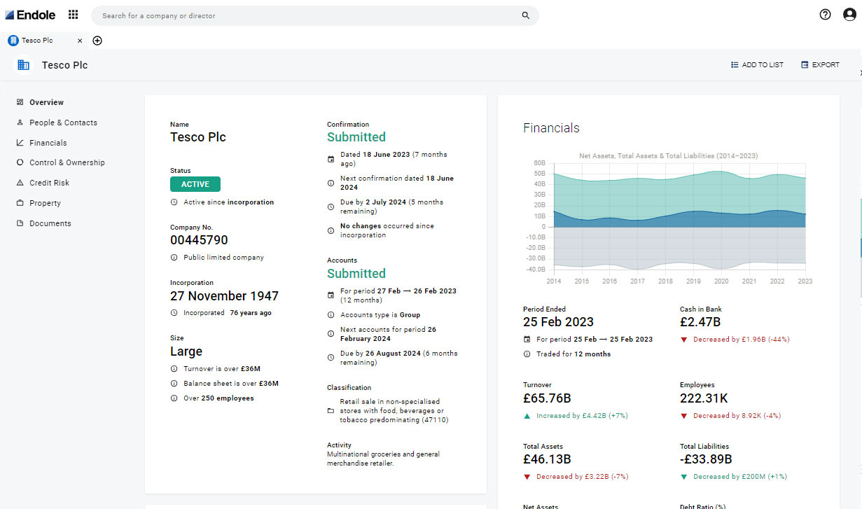The width and height of the screenshot is (862, 509).
Task: Click the Add to List icon
Action: pyautogui.click(x=735, y=64)
